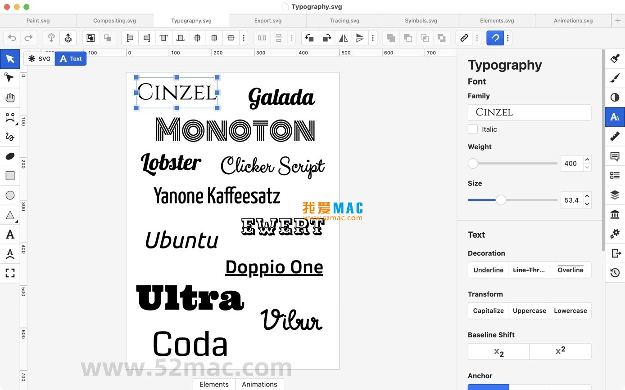The width and height of the screenshot is (625, 390).
Task: Switch to Export.svg tab
Action: (x=268, y=21)
